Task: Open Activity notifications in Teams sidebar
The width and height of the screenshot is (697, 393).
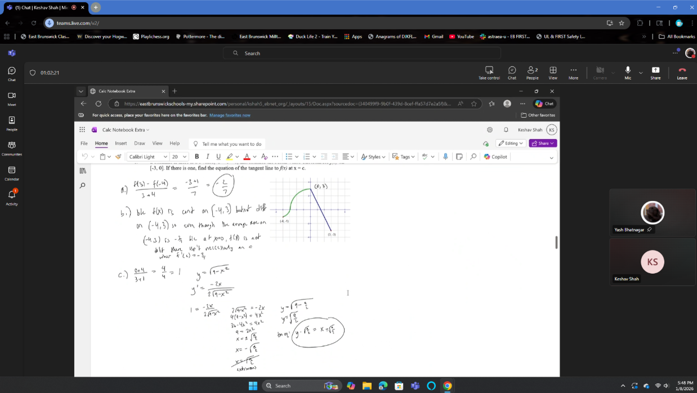Action: 12,195
